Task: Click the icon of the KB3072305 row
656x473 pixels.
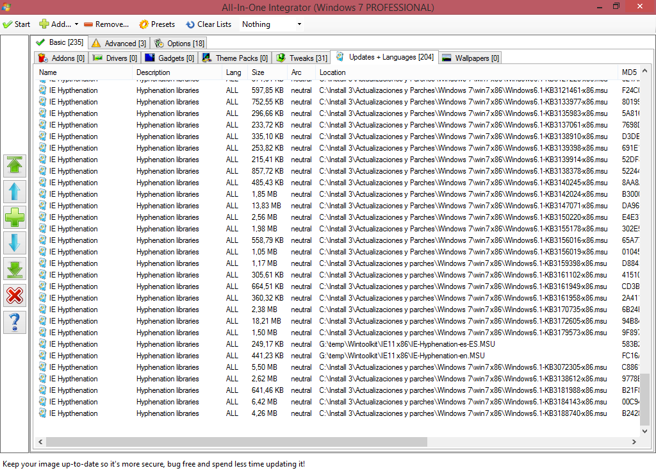Action: (42, 367)
